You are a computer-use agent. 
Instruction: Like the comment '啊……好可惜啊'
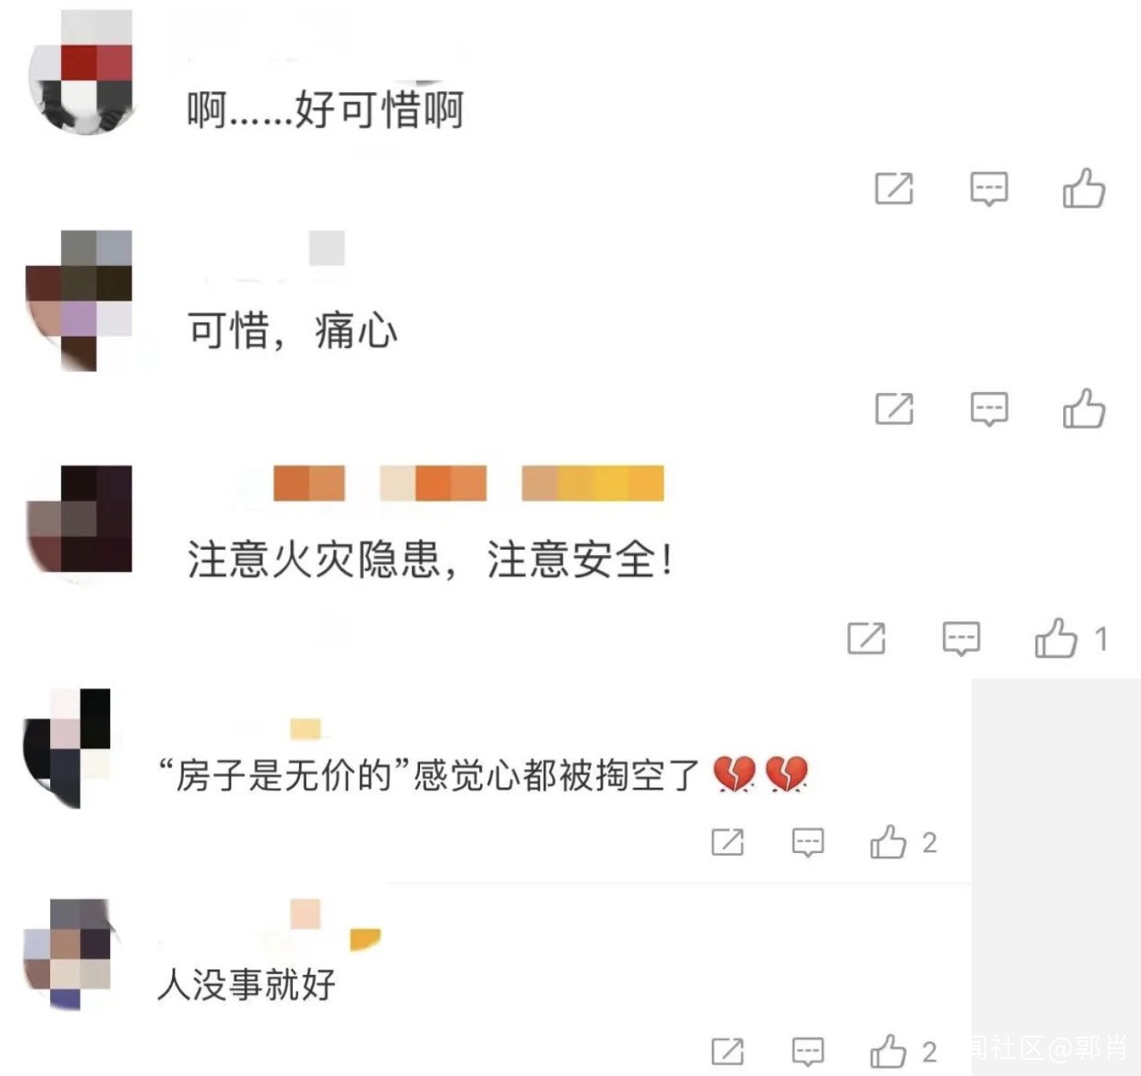(1084, 188)
